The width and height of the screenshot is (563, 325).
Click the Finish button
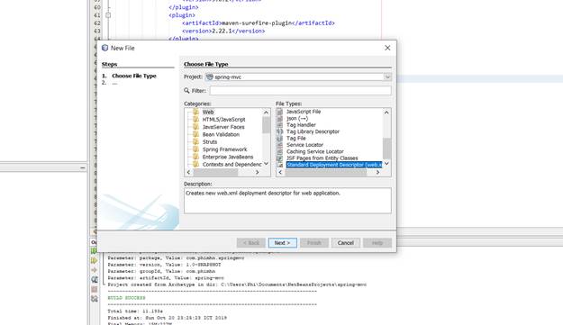click(x=314, y=243)
